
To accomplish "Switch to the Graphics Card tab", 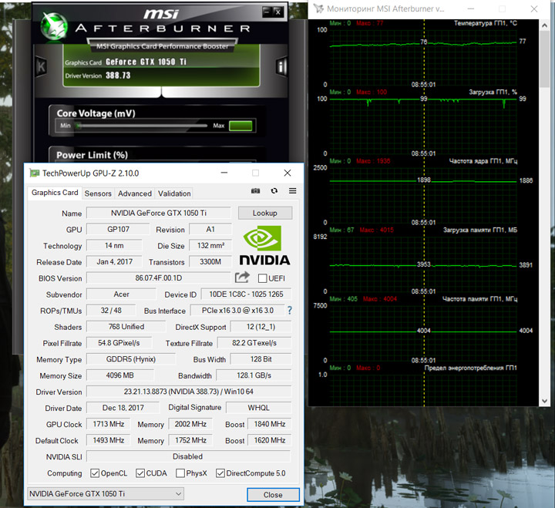I will point(55,193).
